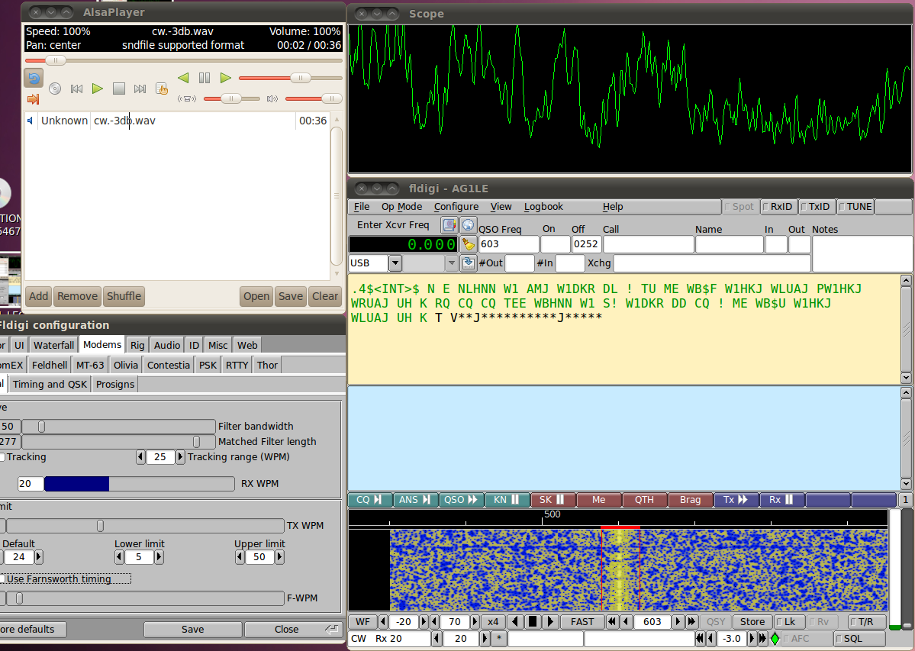Click the save-log-entry icon left of #Out
Viewport: 915px width, 651px height.
coord(469,263)
